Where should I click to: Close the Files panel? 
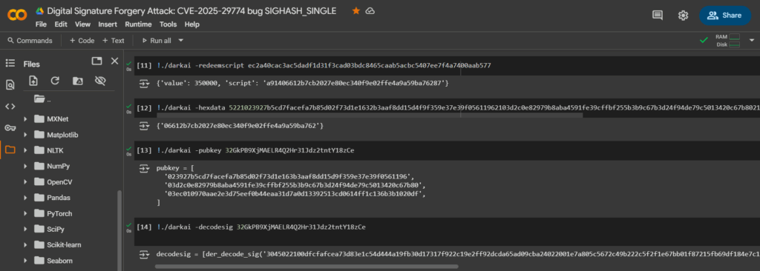coord(114,61)
